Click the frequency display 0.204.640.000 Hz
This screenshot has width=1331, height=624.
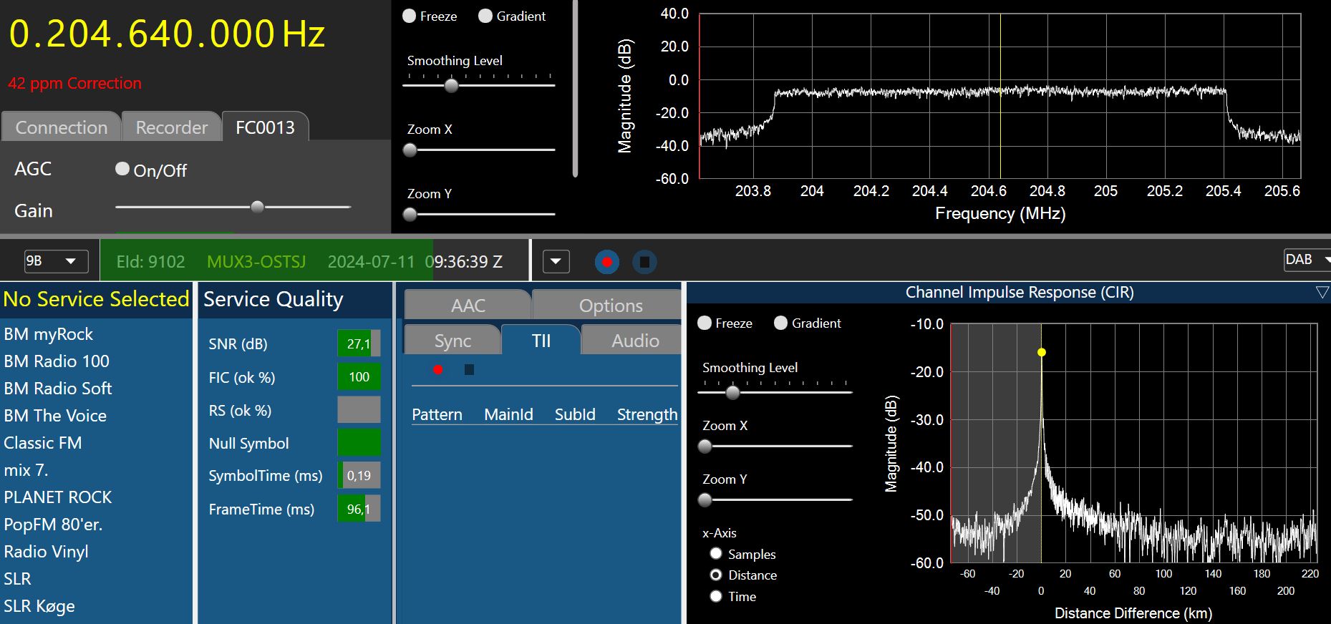click(167, 34)
